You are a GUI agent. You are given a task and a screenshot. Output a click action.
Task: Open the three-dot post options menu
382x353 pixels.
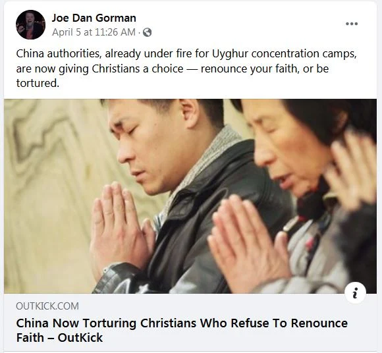(352, 24)
